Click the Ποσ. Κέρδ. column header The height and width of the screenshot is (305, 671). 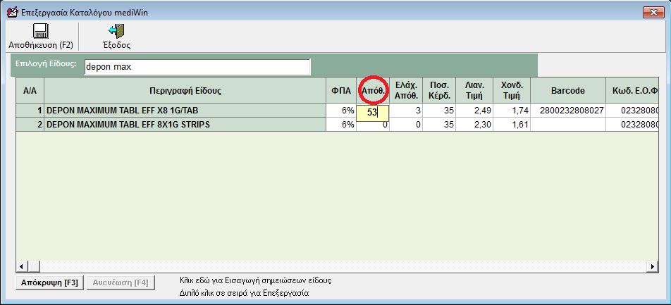coord(439,91)
